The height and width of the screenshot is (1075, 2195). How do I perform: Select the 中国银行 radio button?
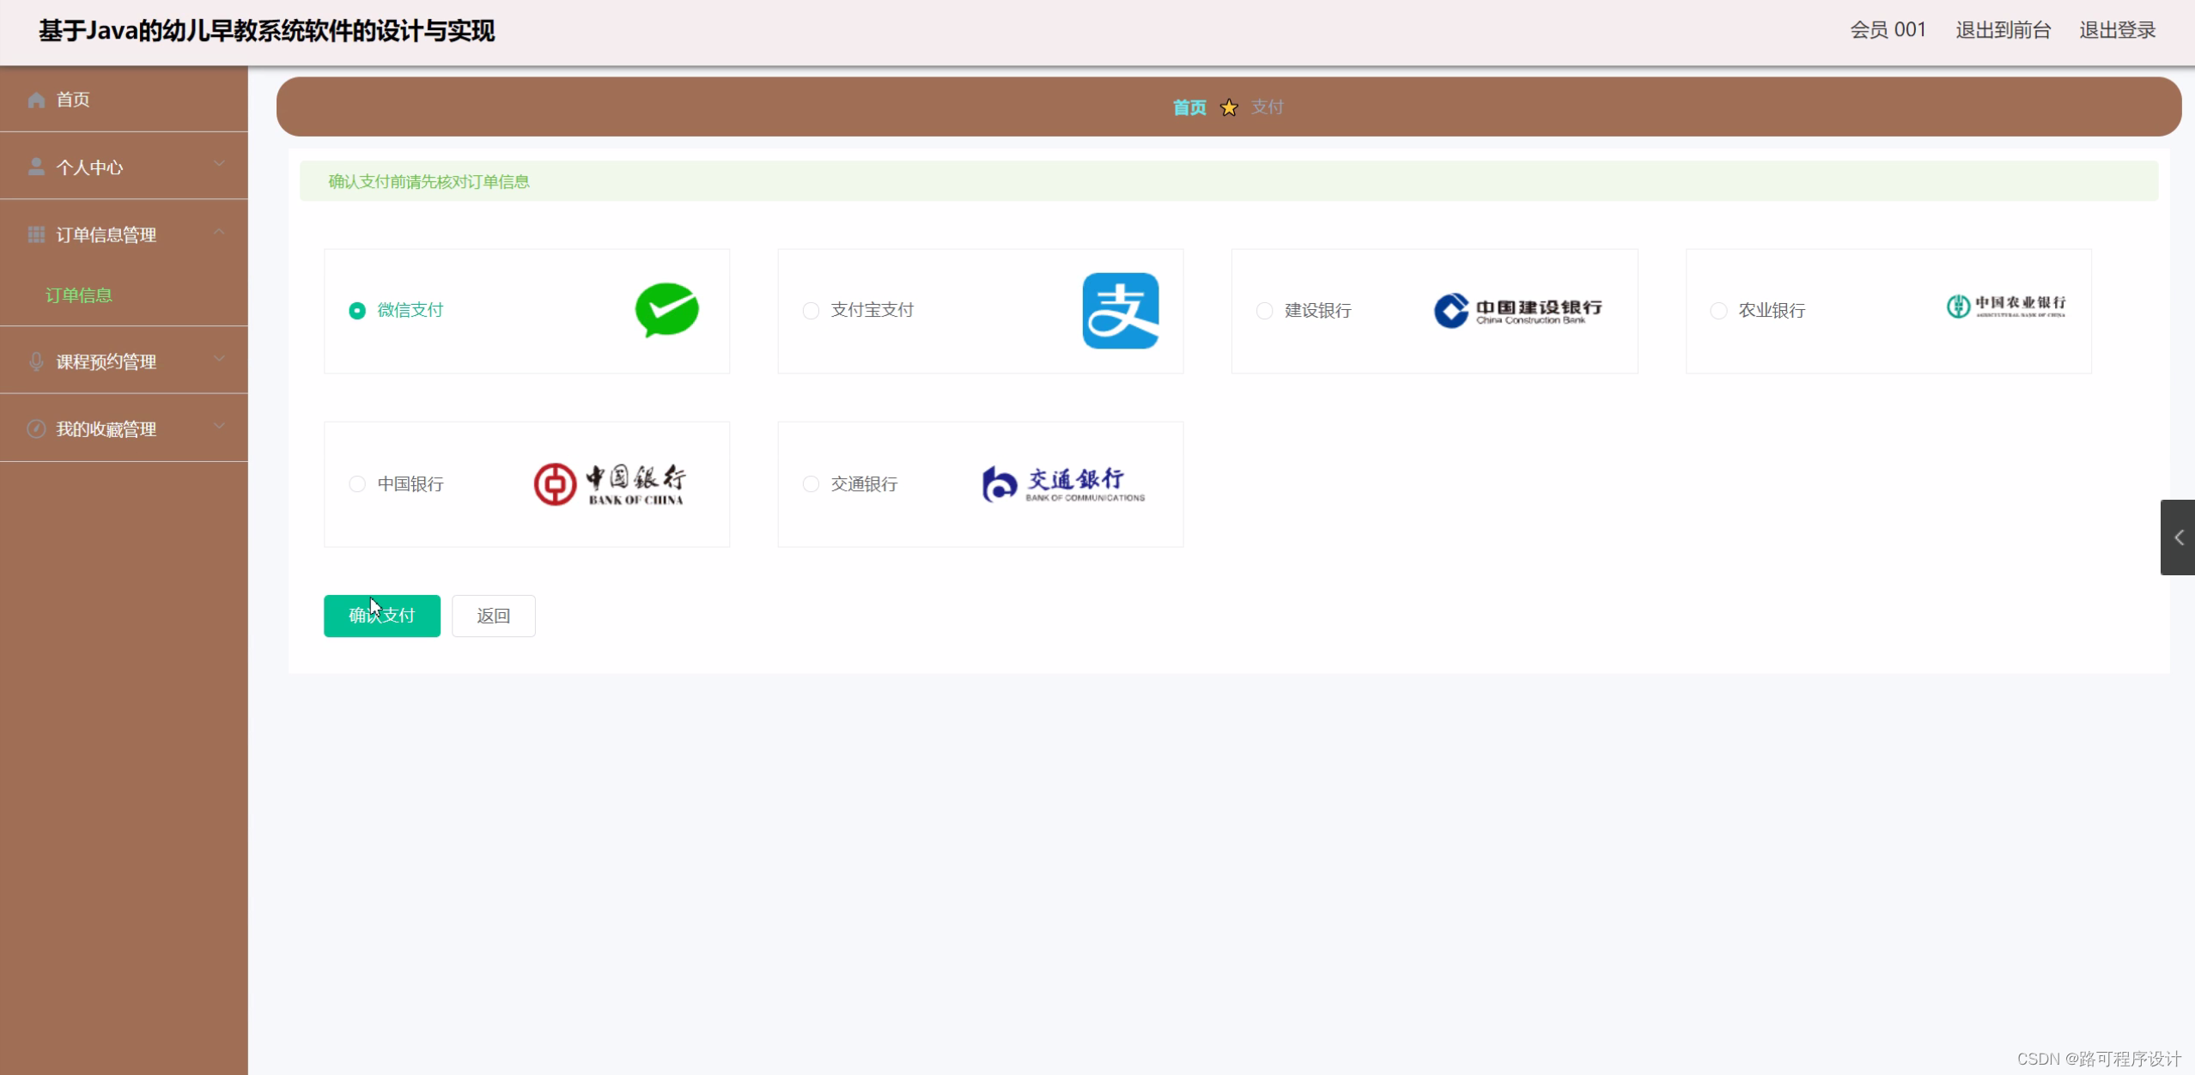point(357,484)
